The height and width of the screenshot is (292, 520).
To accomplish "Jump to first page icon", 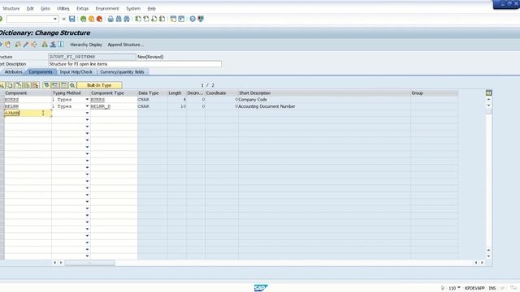I will [x=138, y=19].
